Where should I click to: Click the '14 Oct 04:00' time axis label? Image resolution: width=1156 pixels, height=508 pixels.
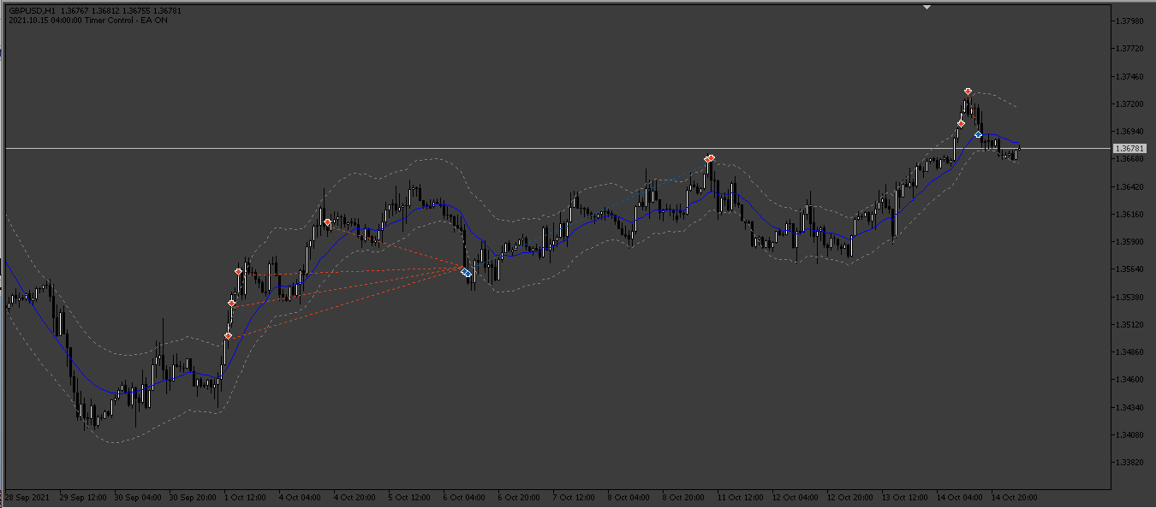960,497
